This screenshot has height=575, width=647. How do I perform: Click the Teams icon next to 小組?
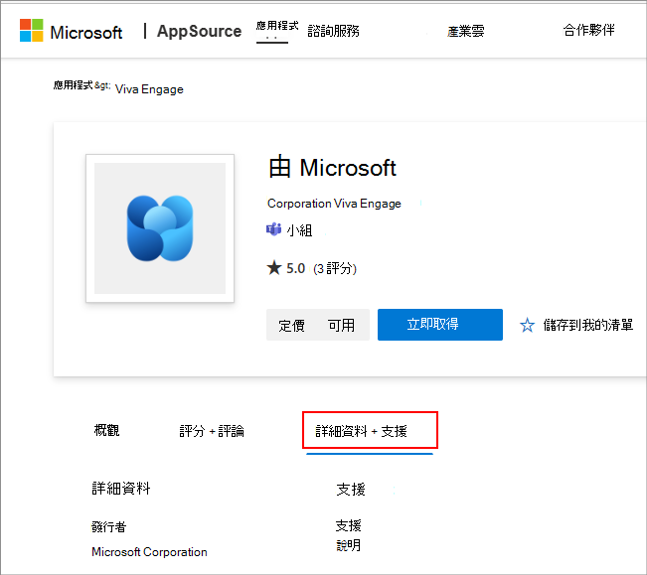click(x=274, y=229)
